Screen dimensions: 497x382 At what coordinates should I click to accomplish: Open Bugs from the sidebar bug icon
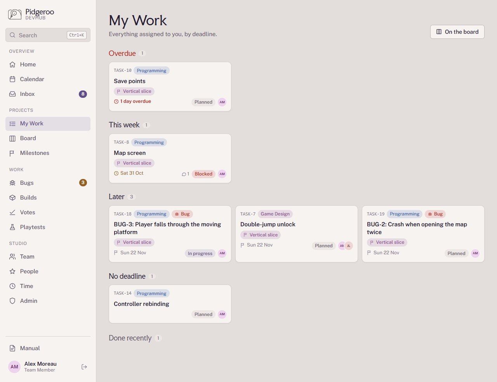pos(12,183)
